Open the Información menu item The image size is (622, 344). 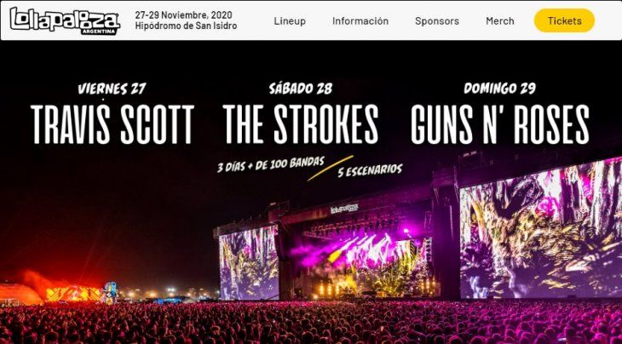(360, 21)
